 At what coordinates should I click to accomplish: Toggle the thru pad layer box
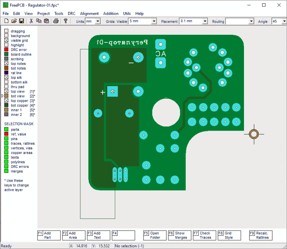click(x=6, y=86)
